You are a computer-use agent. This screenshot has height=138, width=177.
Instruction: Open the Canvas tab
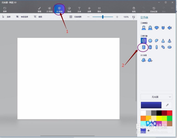click(99, 10)
